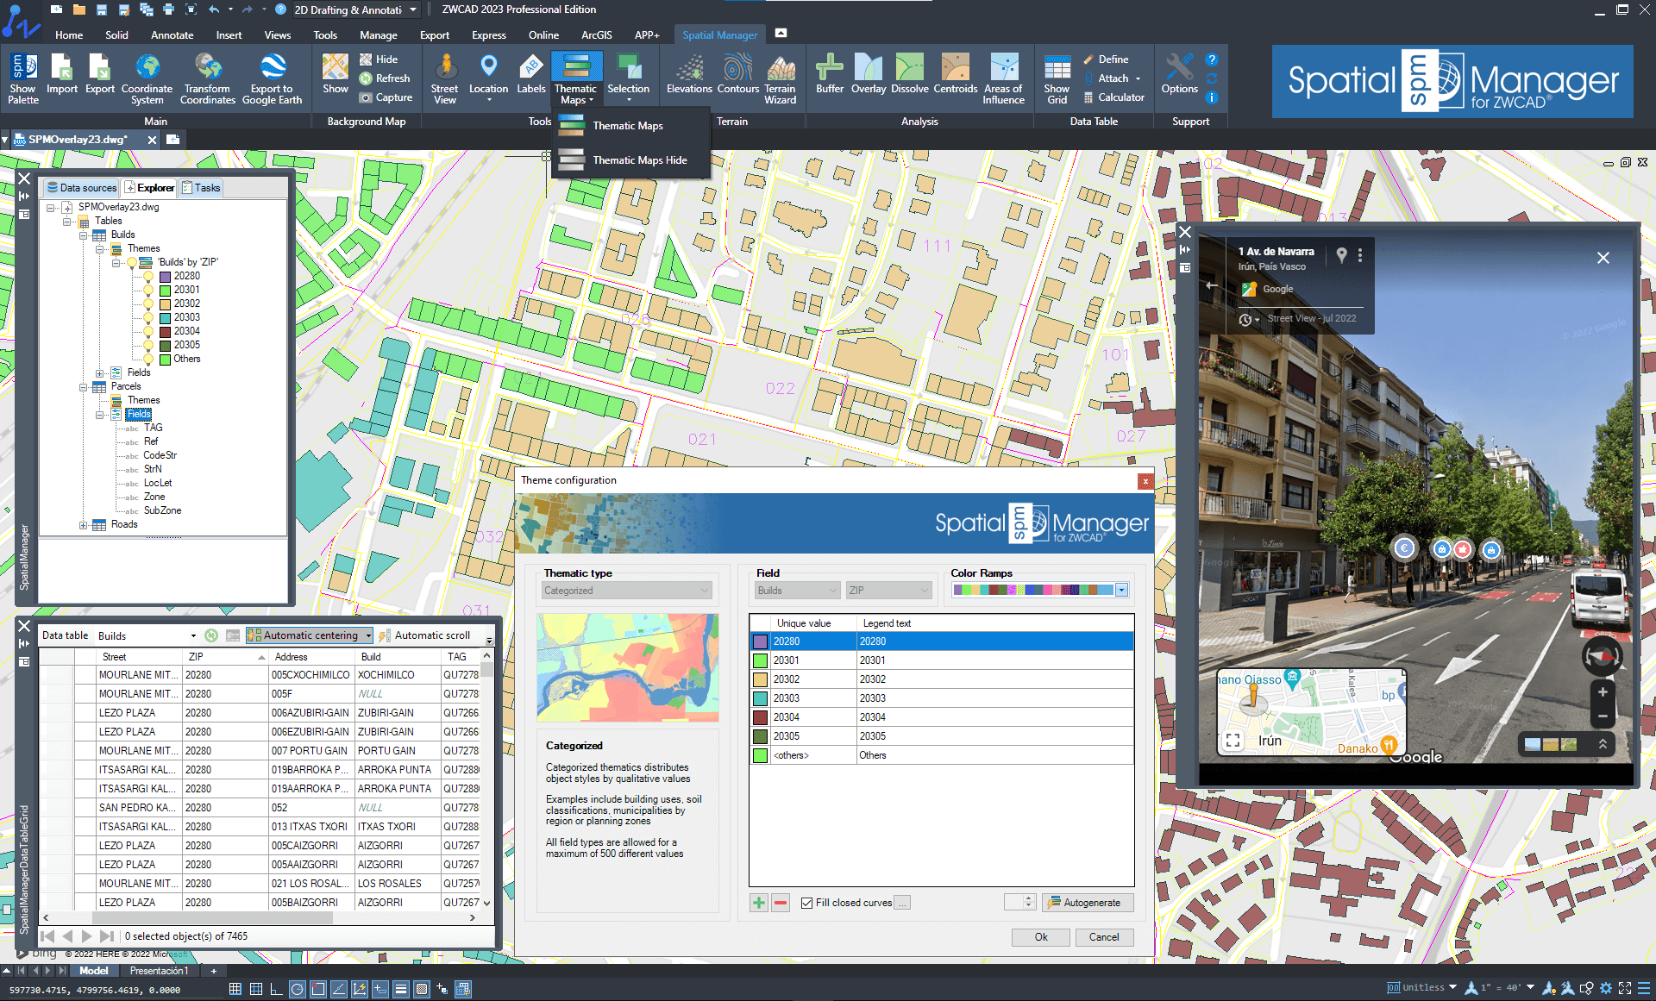
Task: Select the Dissolve analysis tool
Action: pos(910,74)
